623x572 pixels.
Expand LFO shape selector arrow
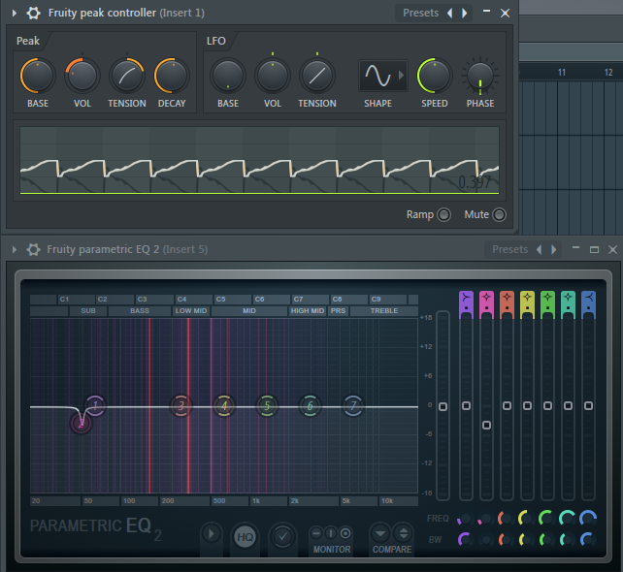402,75
